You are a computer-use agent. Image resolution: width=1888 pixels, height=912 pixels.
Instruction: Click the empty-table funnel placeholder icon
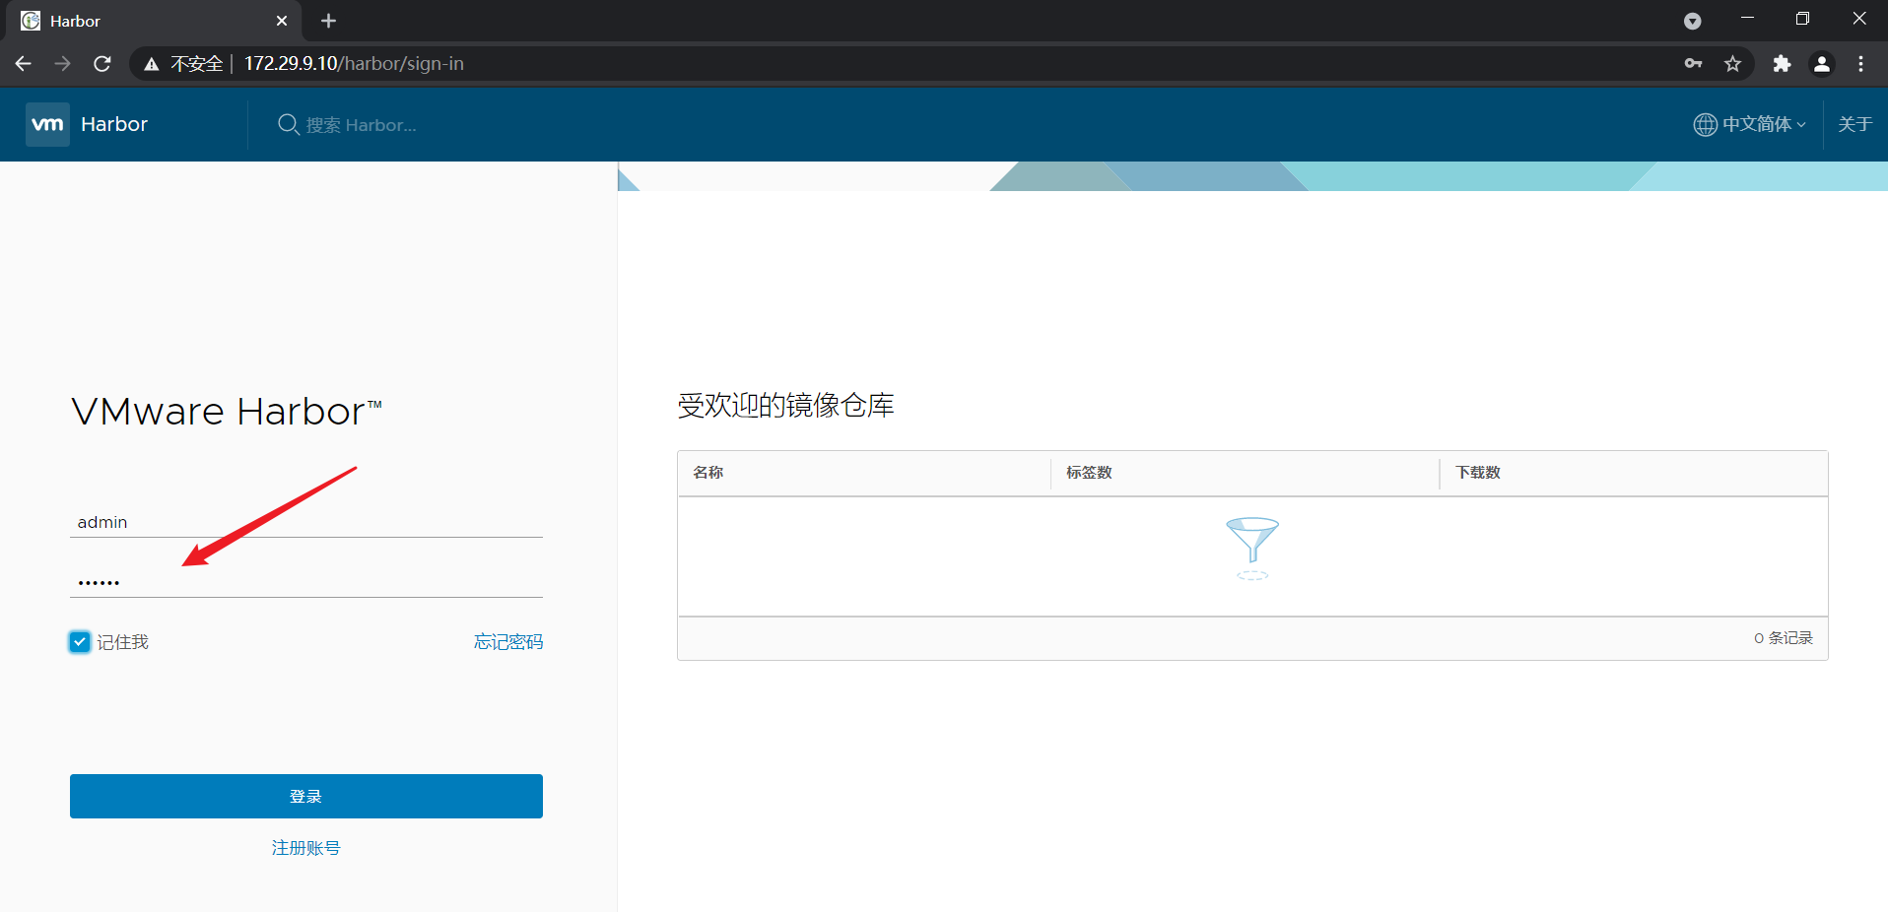pos(1252,548)
